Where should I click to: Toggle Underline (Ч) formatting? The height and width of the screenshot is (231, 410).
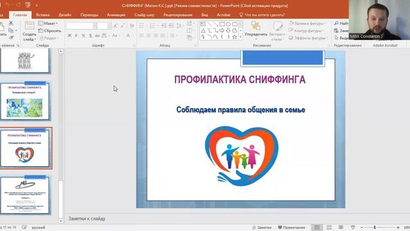[83, 35]
